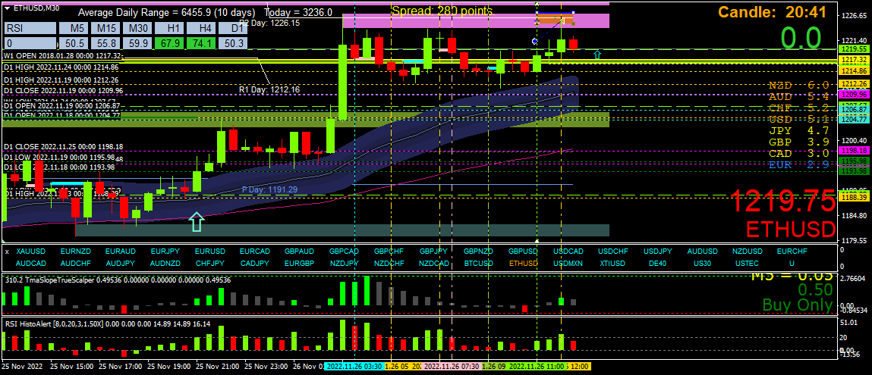Click the M30 timeframe button in RSI panel
The height and width of the screenshot is (375, 872).
(138, 28)
